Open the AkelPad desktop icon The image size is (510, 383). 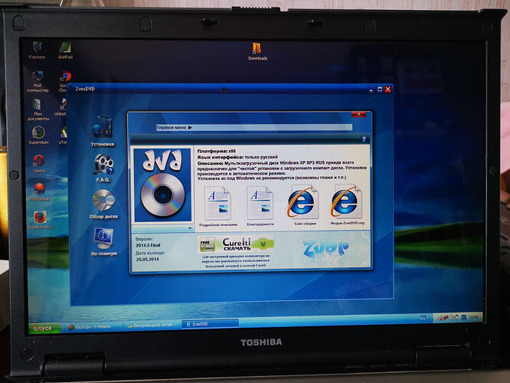click(65, 51)
